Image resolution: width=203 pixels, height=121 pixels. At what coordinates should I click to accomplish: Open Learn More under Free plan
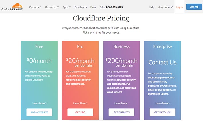pyautogui.click(x=39, y=103)
